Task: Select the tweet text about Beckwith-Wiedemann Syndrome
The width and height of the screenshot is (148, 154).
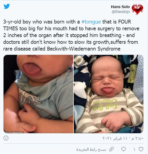Action: (71, 35)
